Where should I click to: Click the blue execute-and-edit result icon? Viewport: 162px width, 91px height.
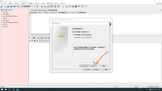click(15, 6)
